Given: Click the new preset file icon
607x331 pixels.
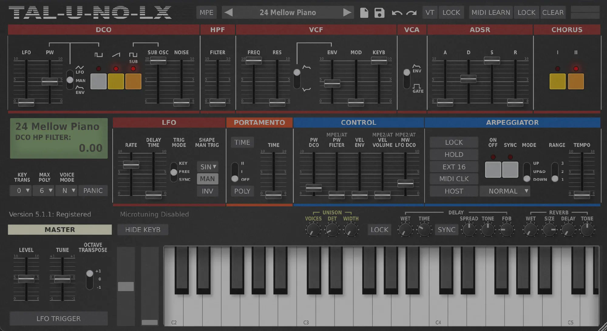Looking at the screenshot, I should 364,13.
